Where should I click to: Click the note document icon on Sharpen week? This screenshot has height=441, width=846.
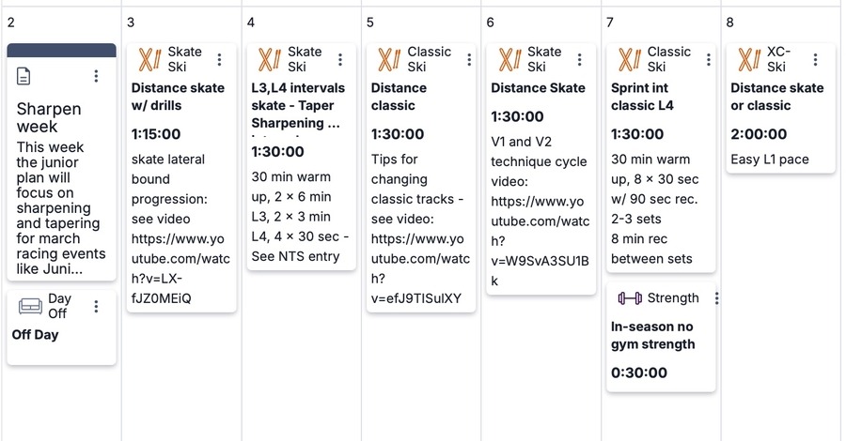point(24,77)
